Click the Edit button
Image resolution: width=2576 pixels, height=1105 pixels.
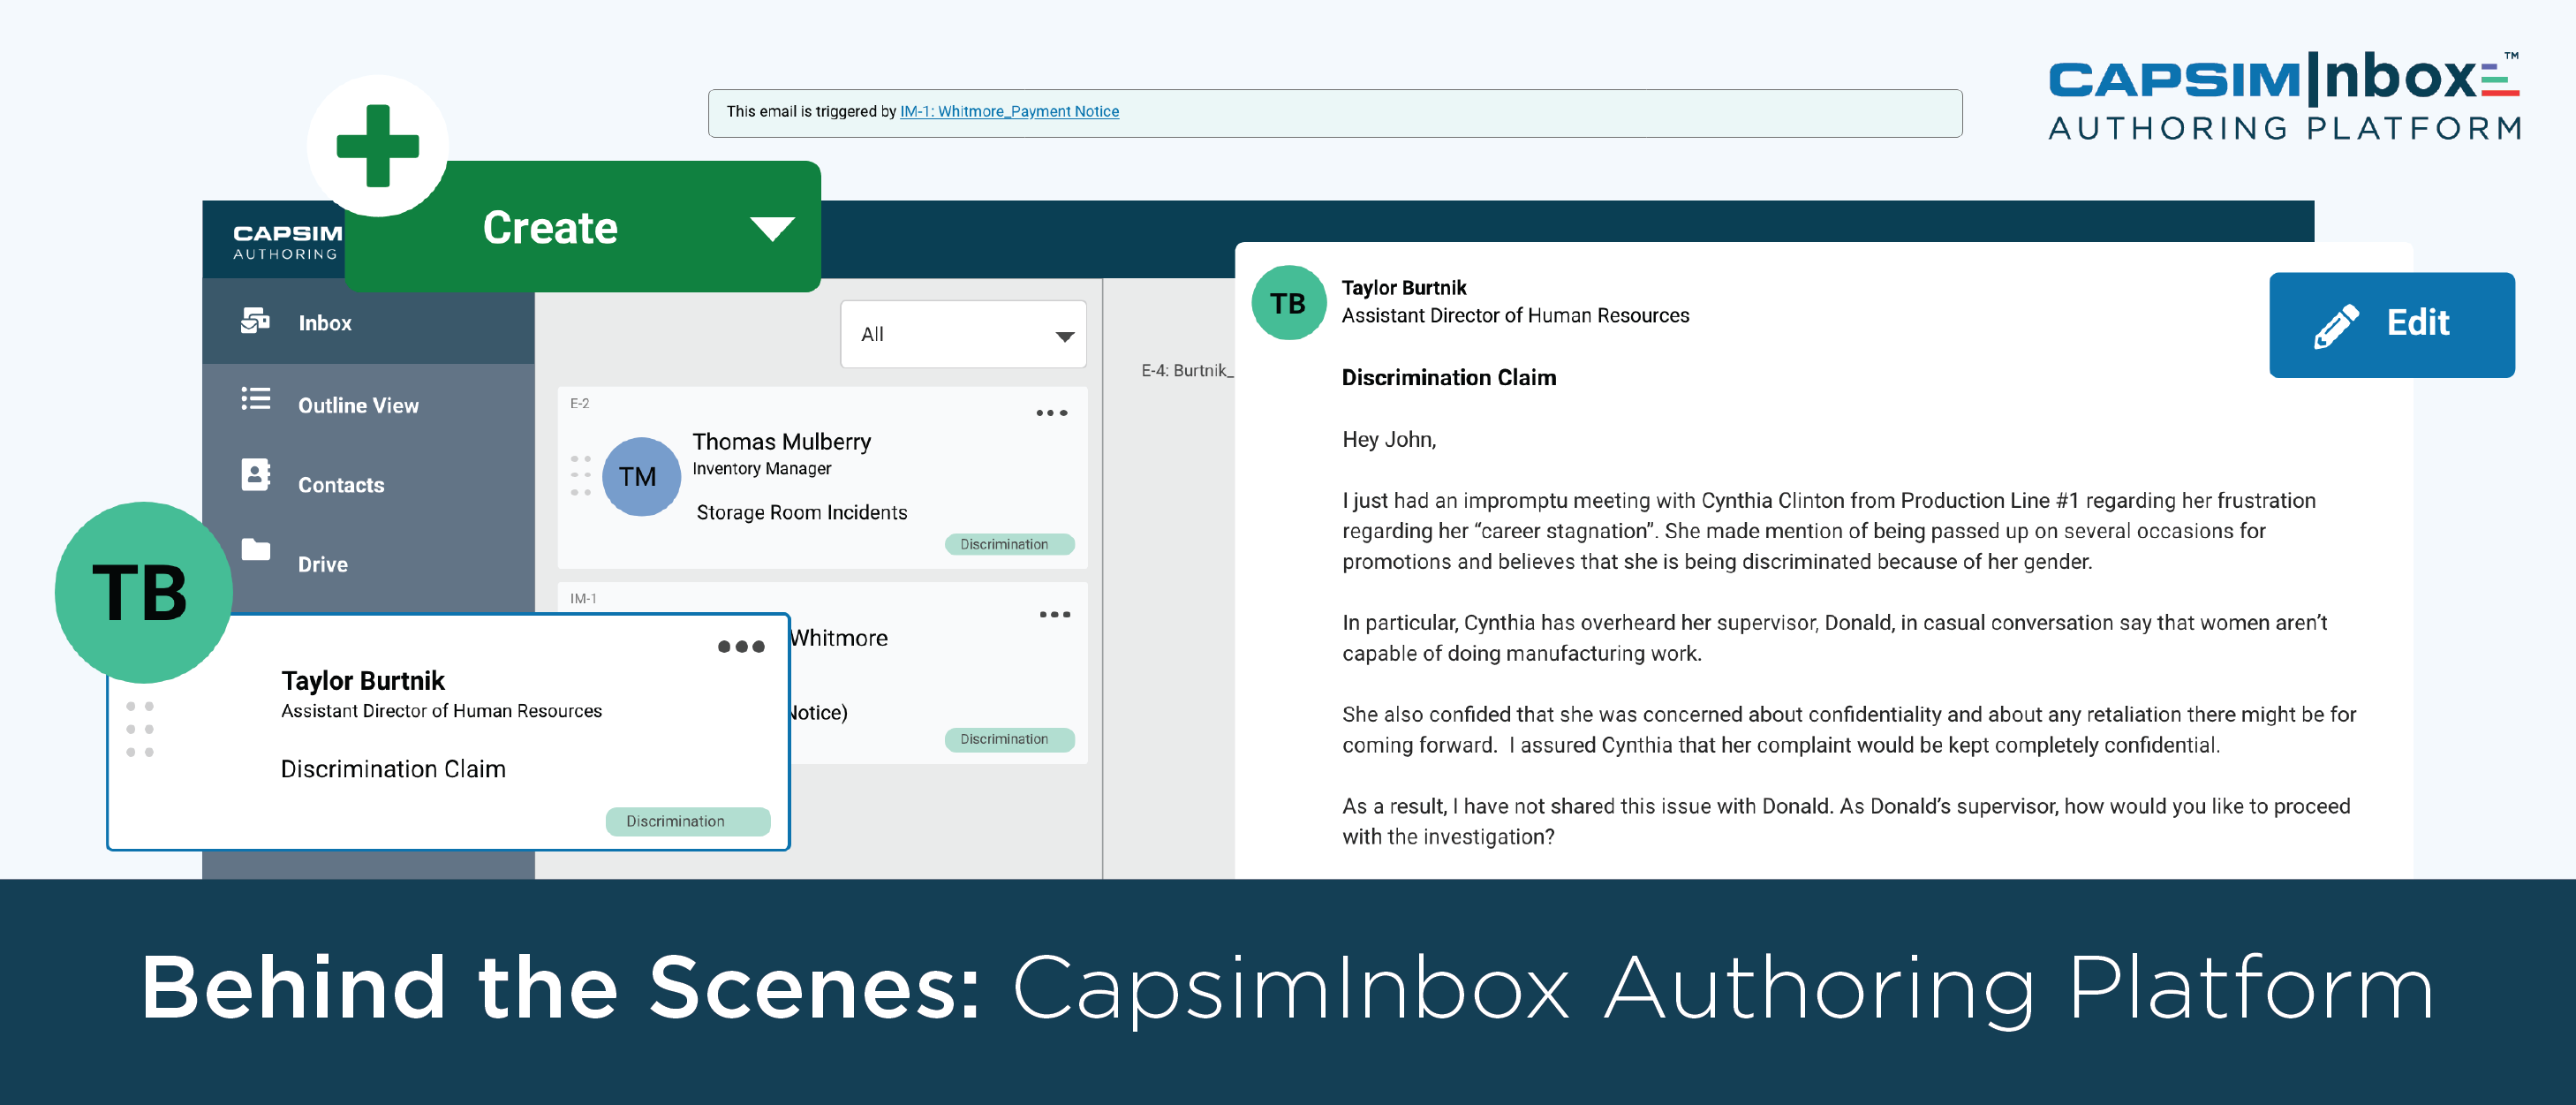tap(2391, 324)
